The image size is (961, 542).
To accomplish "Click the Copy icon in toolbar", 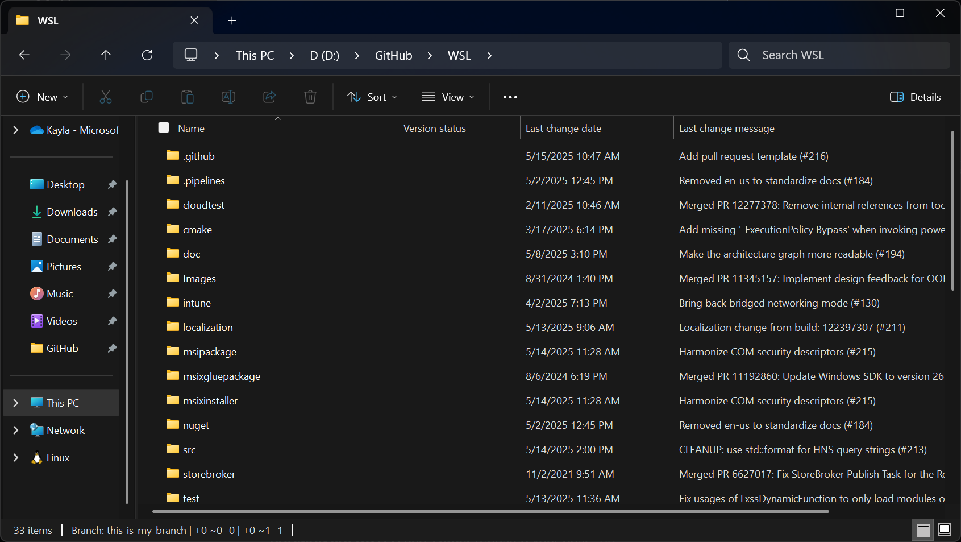I will coord(147,97).
